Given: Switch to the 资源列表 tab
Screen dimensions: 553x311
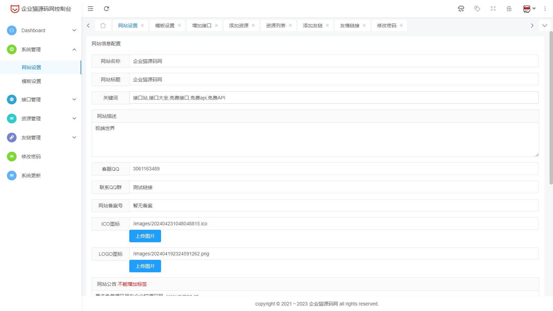Looking at the screenshot, I should point(275,26).
